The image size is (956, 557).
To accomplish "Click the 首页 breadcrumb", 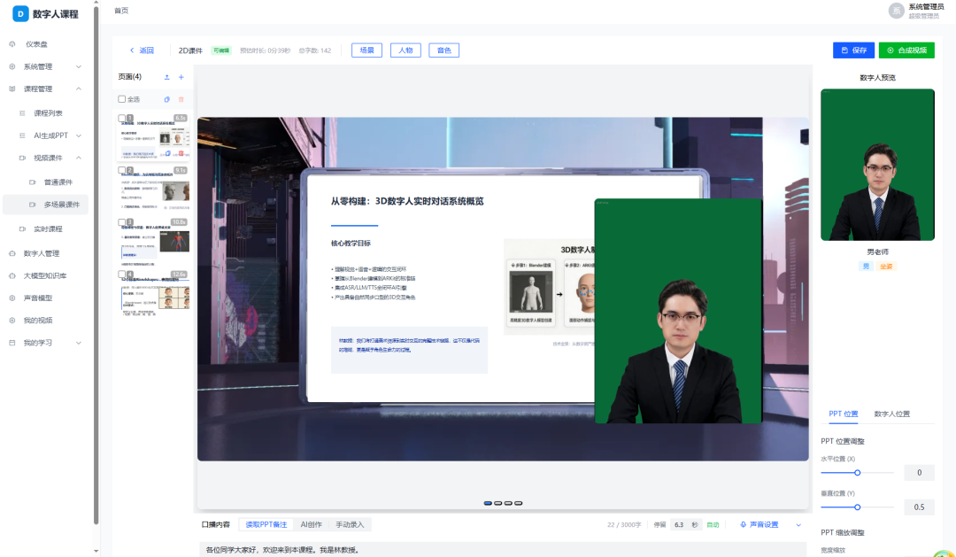I will point(121,11).
